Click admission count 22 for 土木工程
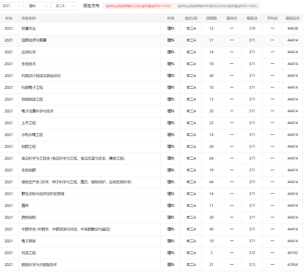This screenshot has width=305, height=273. point(212,123)
